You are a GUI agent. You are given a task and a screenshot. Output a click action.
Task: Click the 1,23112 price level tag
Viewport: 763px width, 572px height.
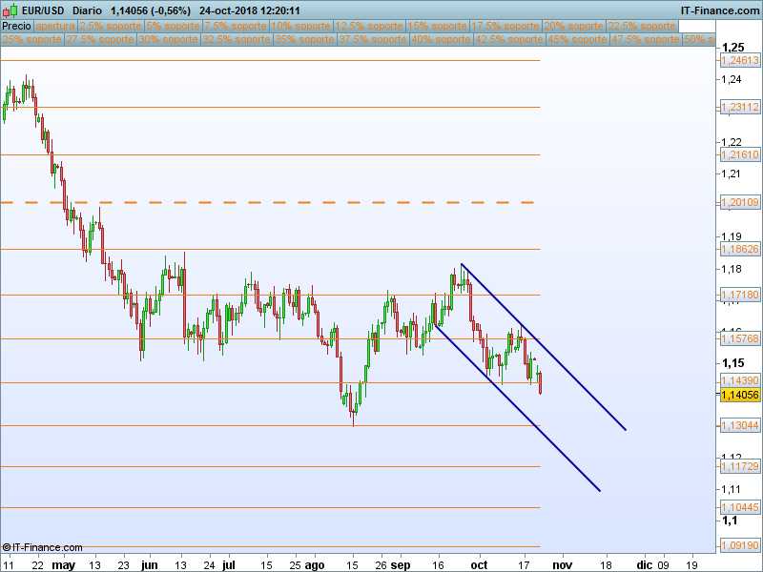coord(740,107)
